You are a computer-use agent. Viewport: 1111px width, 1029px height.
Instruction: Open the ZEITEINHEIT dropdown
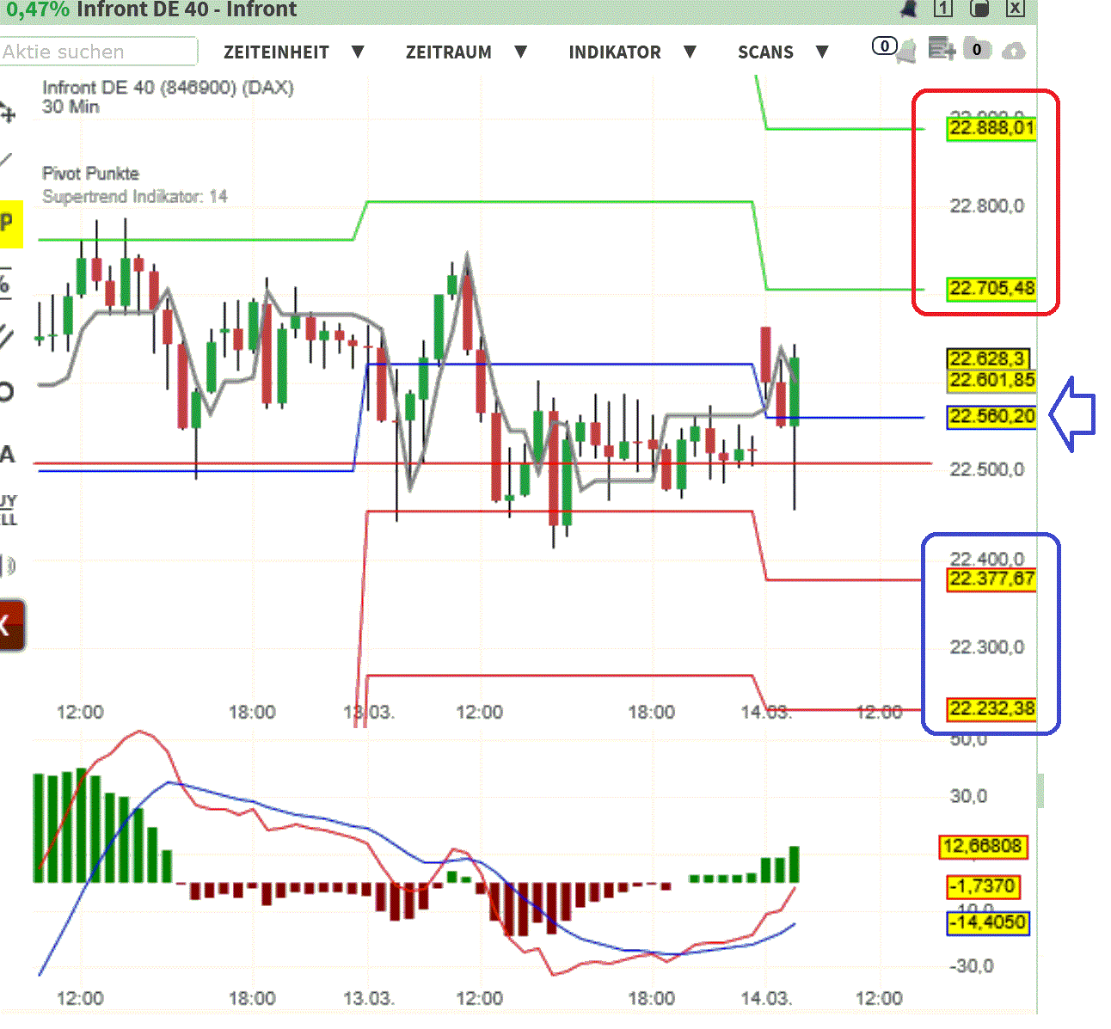tap(277, 52)
